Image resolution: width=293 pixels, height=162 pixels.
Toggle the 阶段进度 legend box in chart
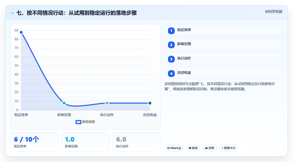coord(78,122)
